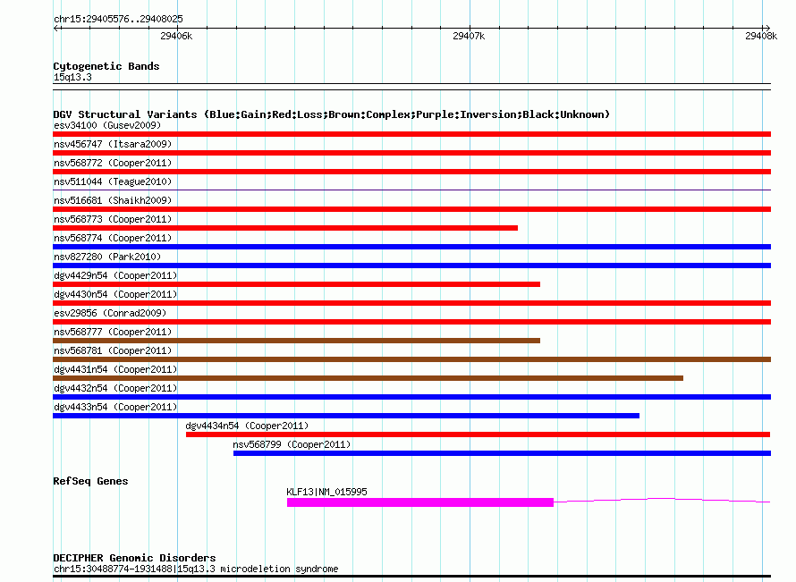Click the 29408k ruler tick label

(761, 36)
